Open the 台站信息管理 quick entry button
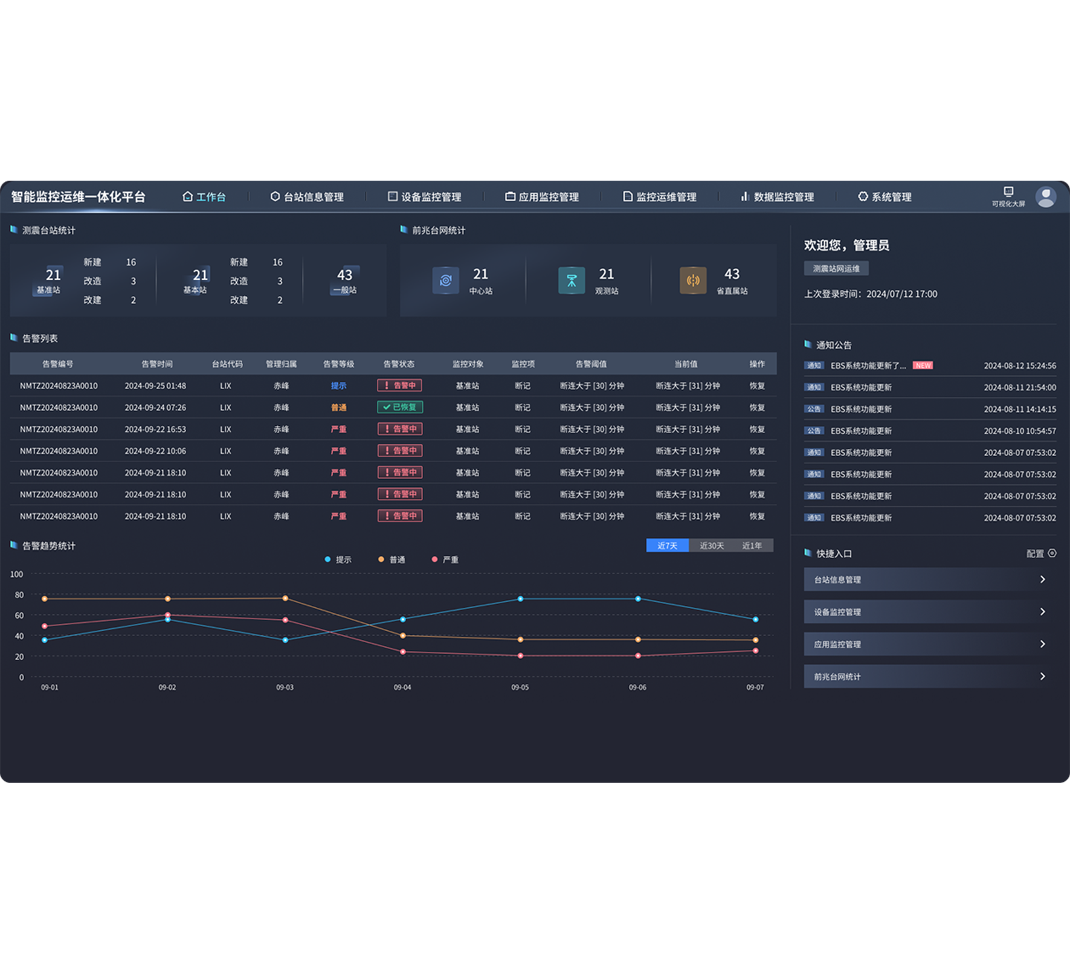Image resolution: width=1070 pixels, height=963 pixels. (930, 579)
